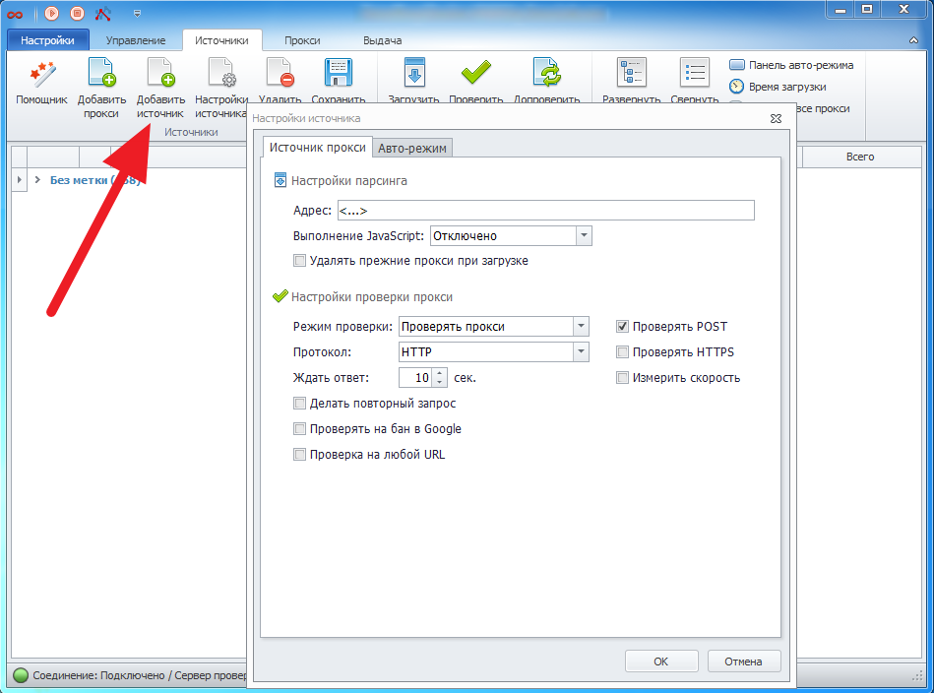Image resolution: width=934 pixels, height=693 pixels.
Task: Click the Отмена button
Action: 744,661
